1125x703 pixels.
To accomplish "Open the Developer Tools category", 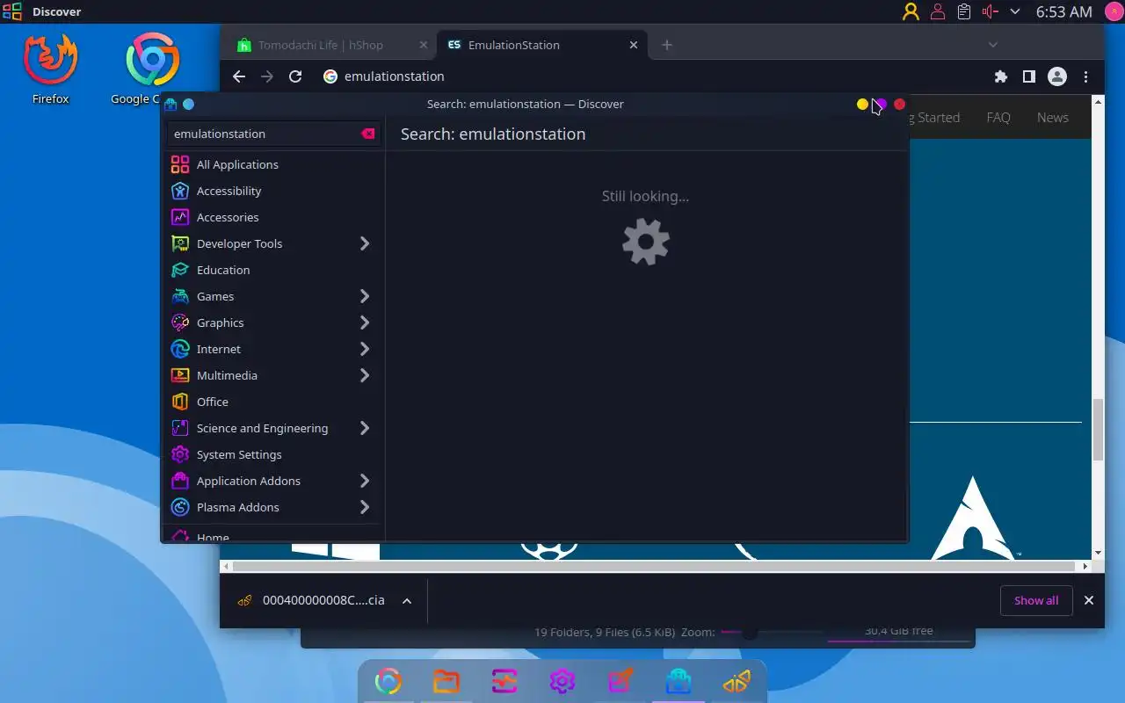I will (273, 243).
